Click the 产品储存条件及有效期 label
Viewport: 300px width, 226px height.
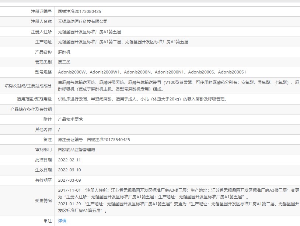click(x=31, y=109)
